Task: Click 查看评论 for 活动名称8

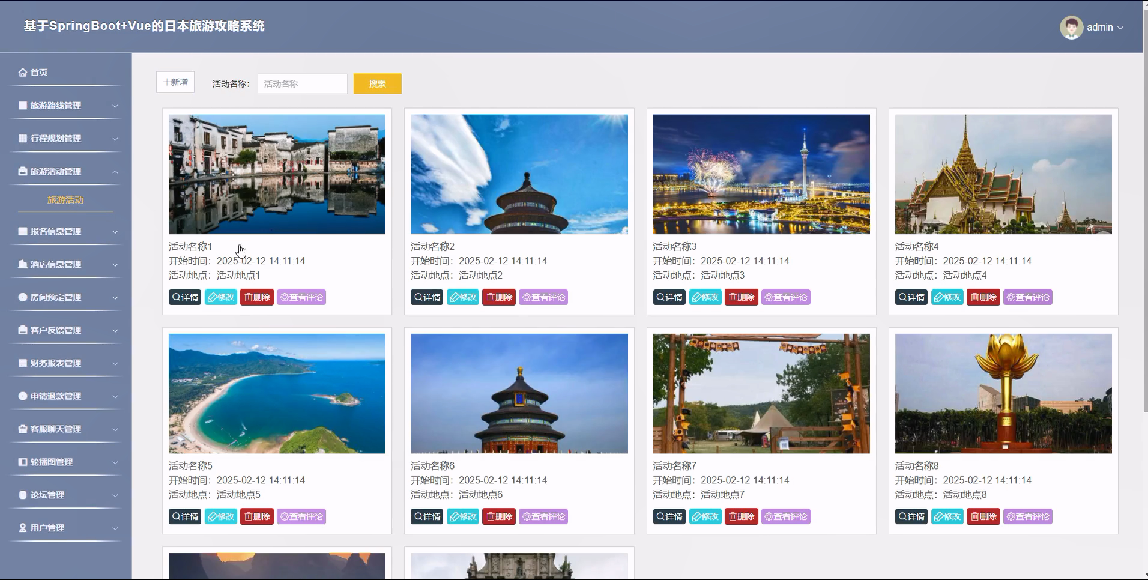Action: 1028,516
